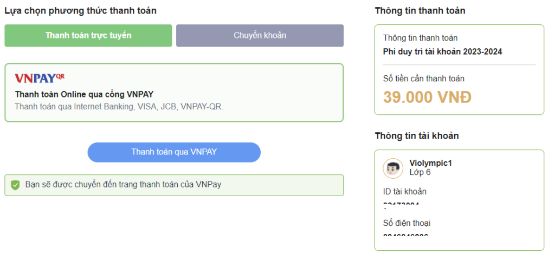Click the Violympic1 user avatar
Screen dimensions: 555x260
click(x=393, y=168)
